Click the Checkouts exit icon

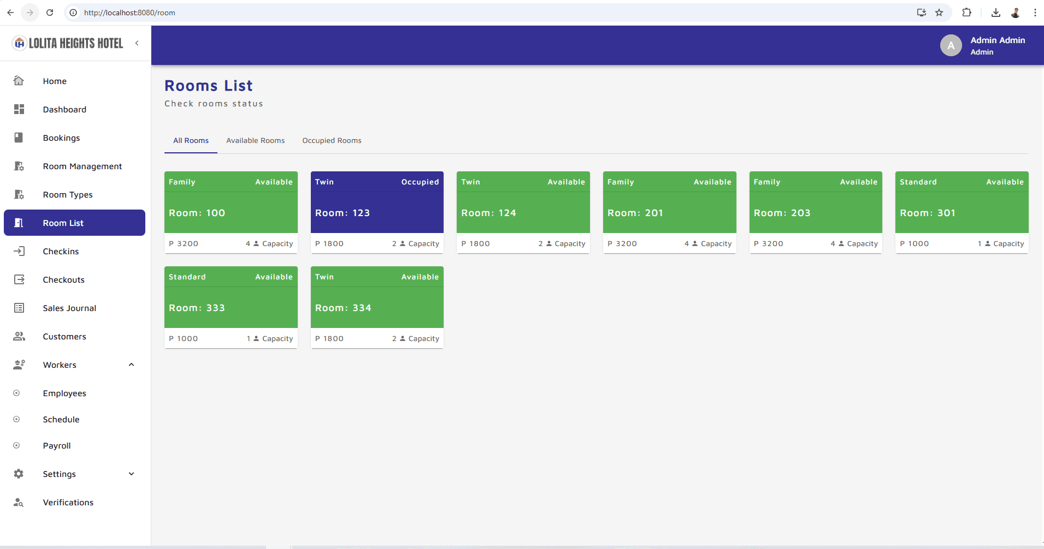coord(19,279)
